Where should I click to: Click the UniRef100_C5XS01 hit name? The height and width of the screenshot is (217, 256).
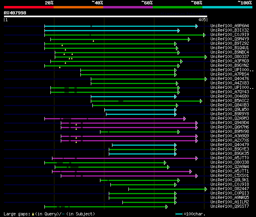230,176
